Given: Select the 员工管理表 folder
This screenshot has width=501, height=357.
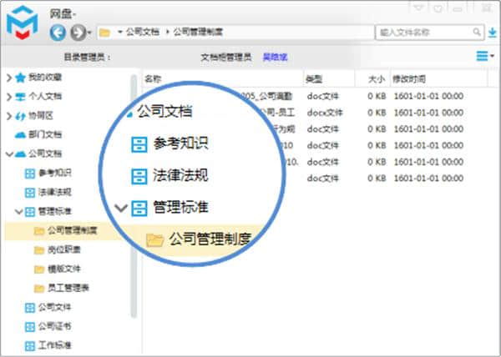Looking at the screenshot, I should pyautogui.click(x=67, y=288).
